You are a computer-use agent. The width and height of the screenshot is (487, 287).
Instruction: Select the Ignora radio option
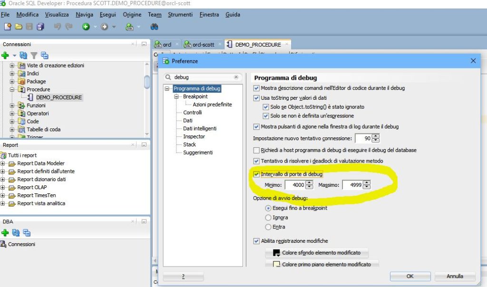[x=268, y=218]
